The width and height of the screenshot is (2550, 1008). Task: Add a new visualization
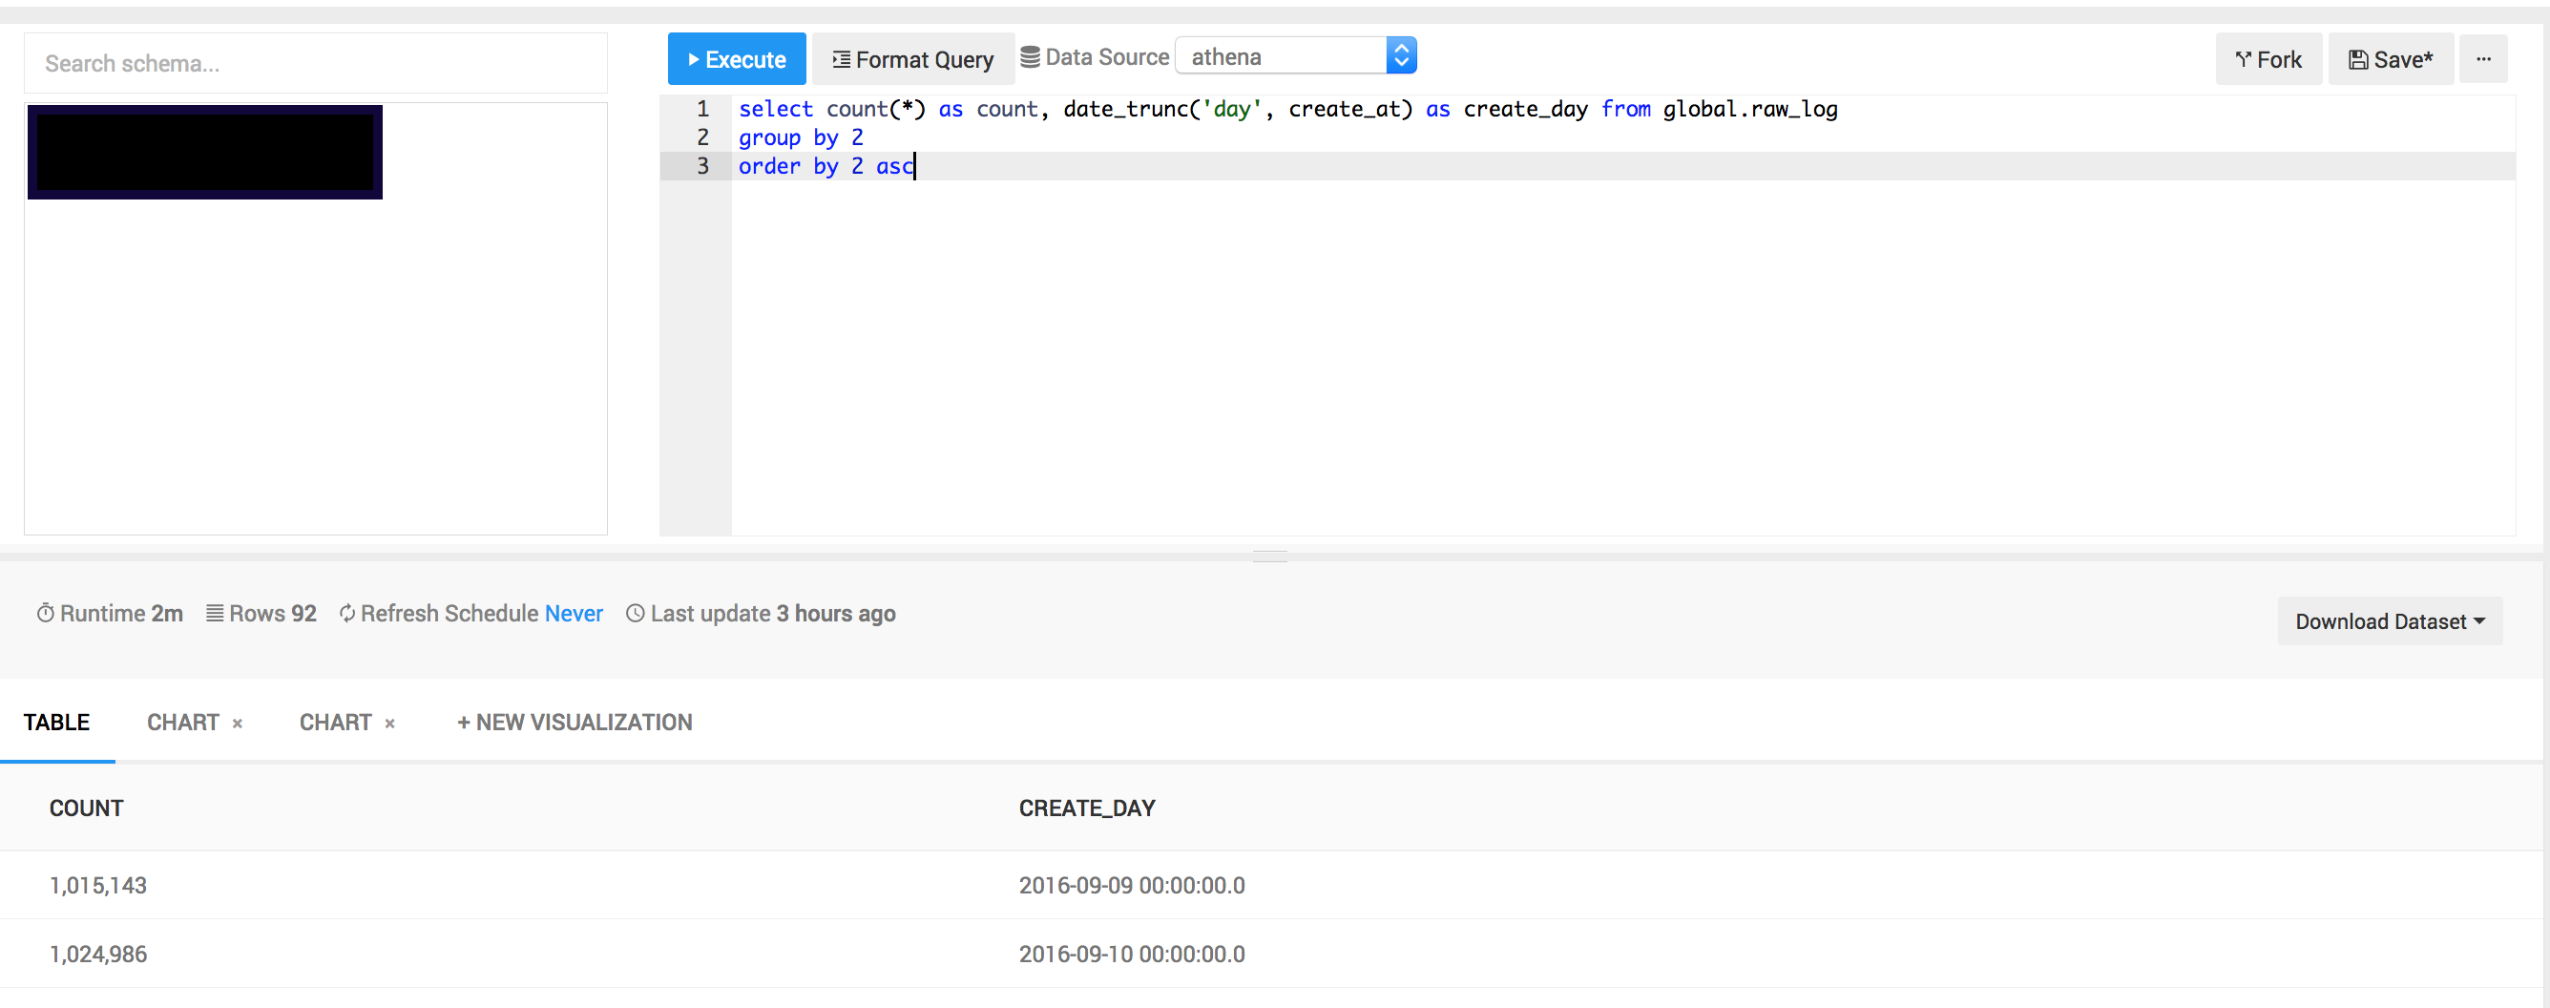[x=575, y=723]
